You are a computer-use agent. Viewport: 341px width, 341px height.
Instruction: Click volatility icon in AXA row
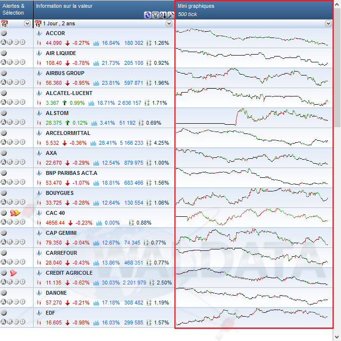pos(149,163)
